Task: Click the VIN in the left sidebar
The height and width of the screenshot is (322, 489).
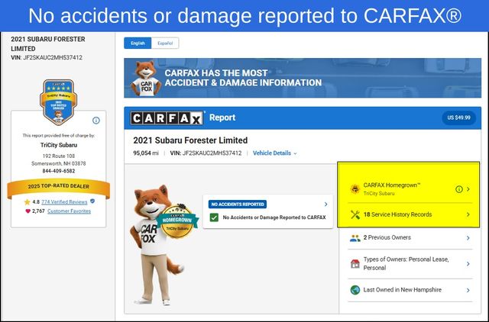Action: click(x=47, y=58)
